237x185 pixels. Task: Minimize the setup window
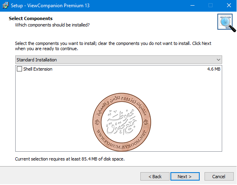pos(192,6)
